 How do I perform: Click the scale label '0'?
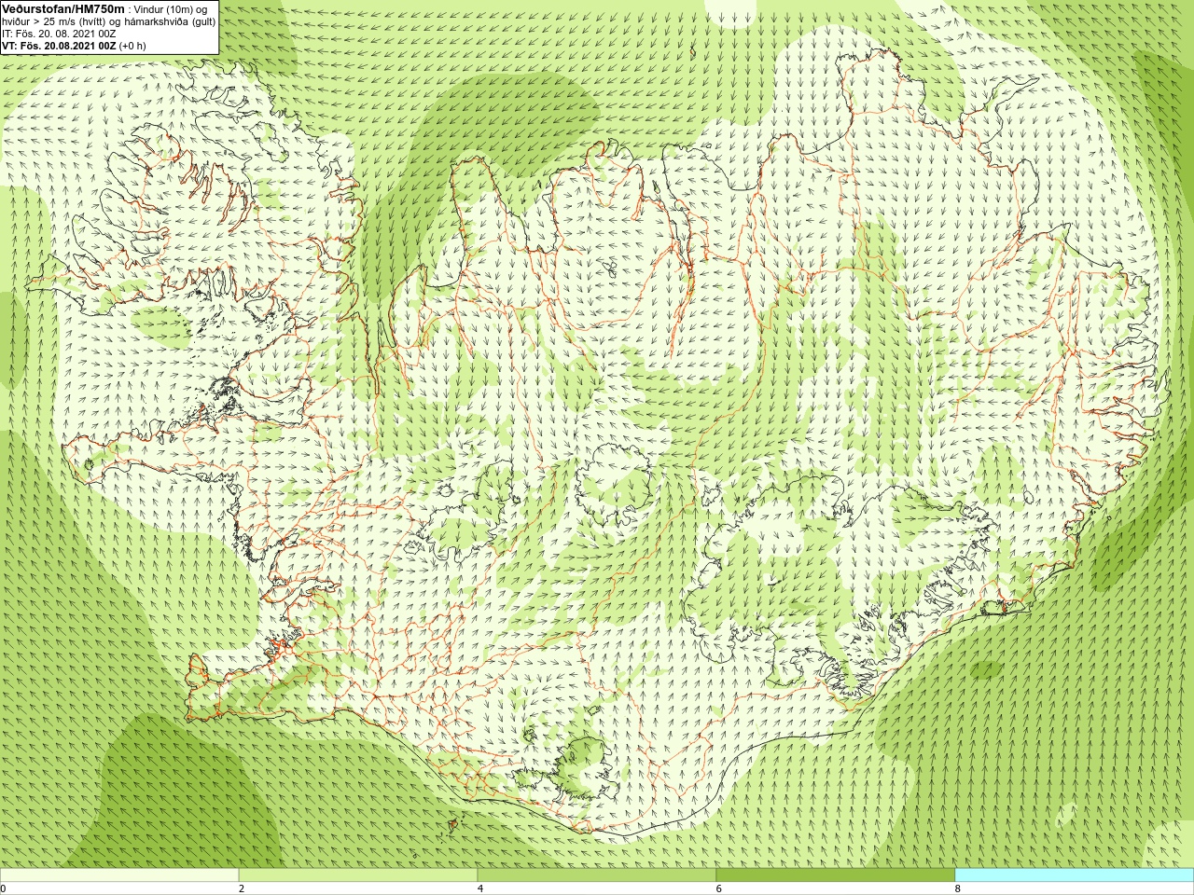tap(4, 888)
